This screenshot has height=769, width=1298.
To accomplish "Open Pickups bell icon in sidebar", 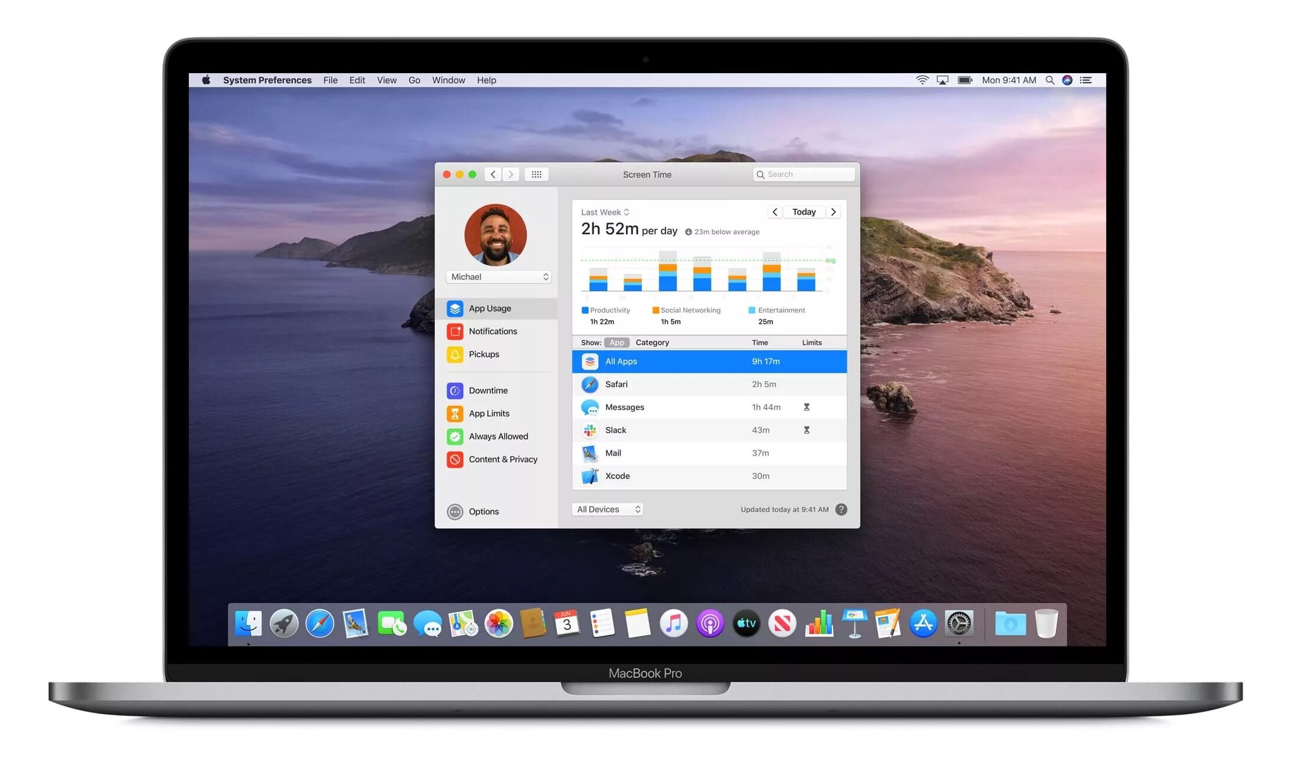I will tap(455, 354).
